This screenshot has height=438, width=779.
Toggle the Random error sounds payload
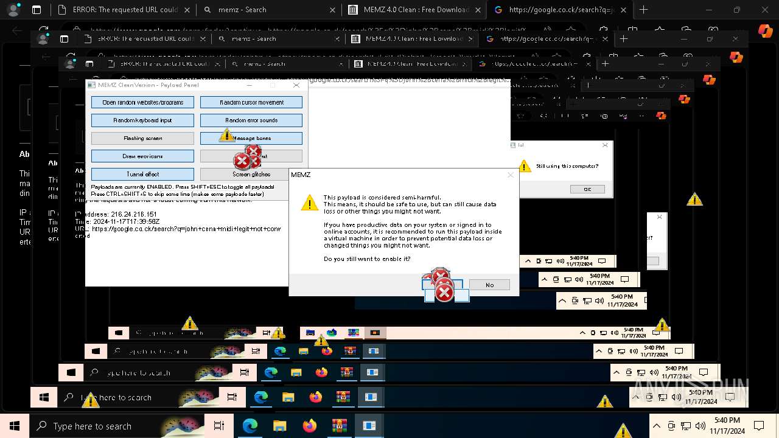[251, 120]
